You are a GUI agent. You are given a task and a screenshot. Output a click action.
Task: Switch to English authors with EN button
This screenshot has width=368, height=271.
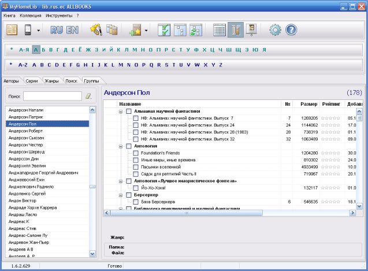[72, 29]
